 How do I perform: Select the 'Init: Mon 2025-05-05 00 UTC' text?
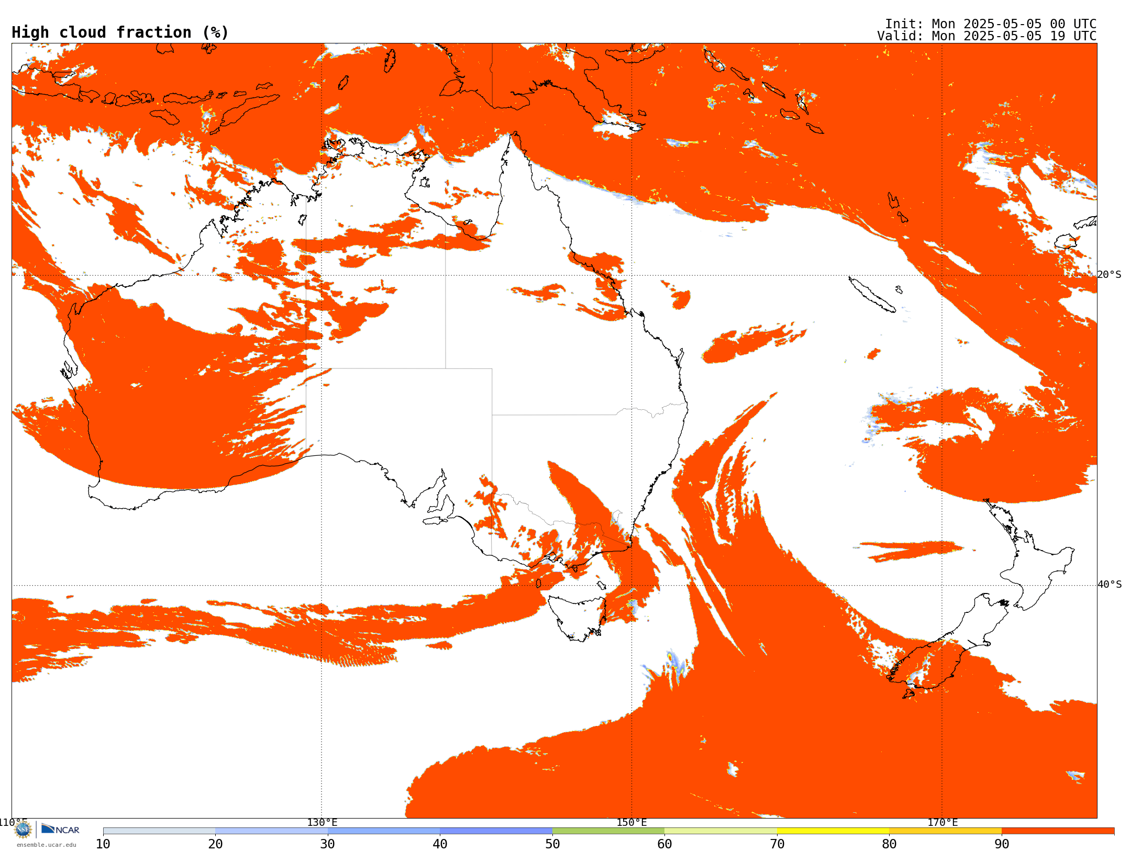(991, 24)
